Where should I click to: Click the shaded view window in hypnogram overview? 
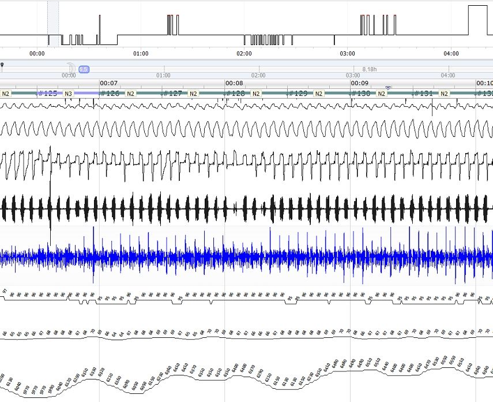tap(53, 24)
